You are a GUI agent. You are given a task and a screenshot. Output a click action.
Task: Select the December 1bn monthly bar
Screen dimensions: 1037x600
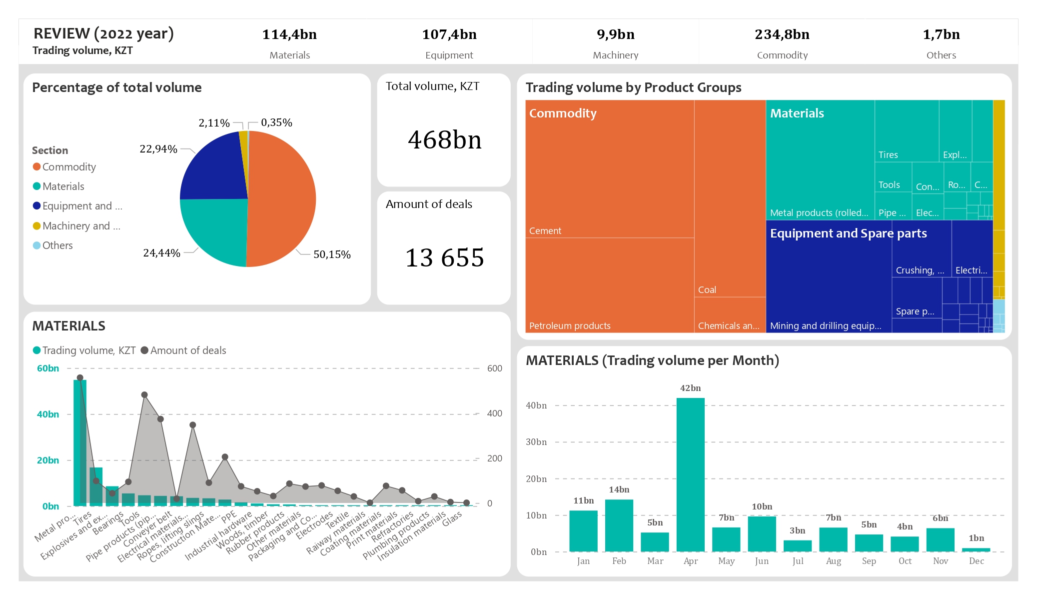point(976,550)
